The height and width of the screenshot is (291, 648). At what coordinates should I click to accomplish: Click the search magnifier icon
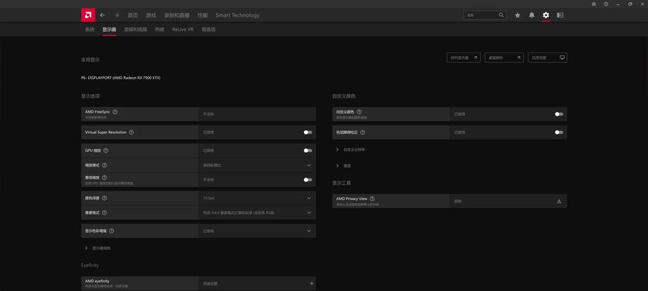[x=501, y=15]
